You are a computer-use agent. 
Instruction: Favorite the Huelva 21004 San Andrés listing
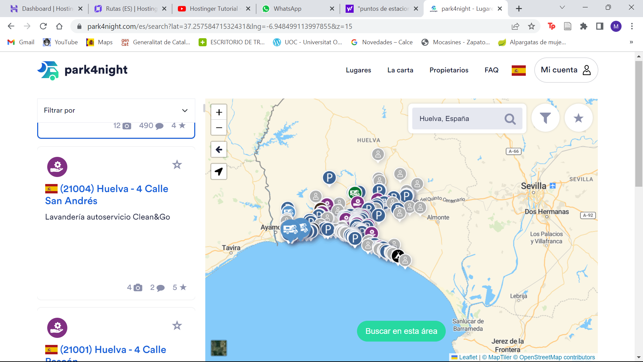coord(177,165)
